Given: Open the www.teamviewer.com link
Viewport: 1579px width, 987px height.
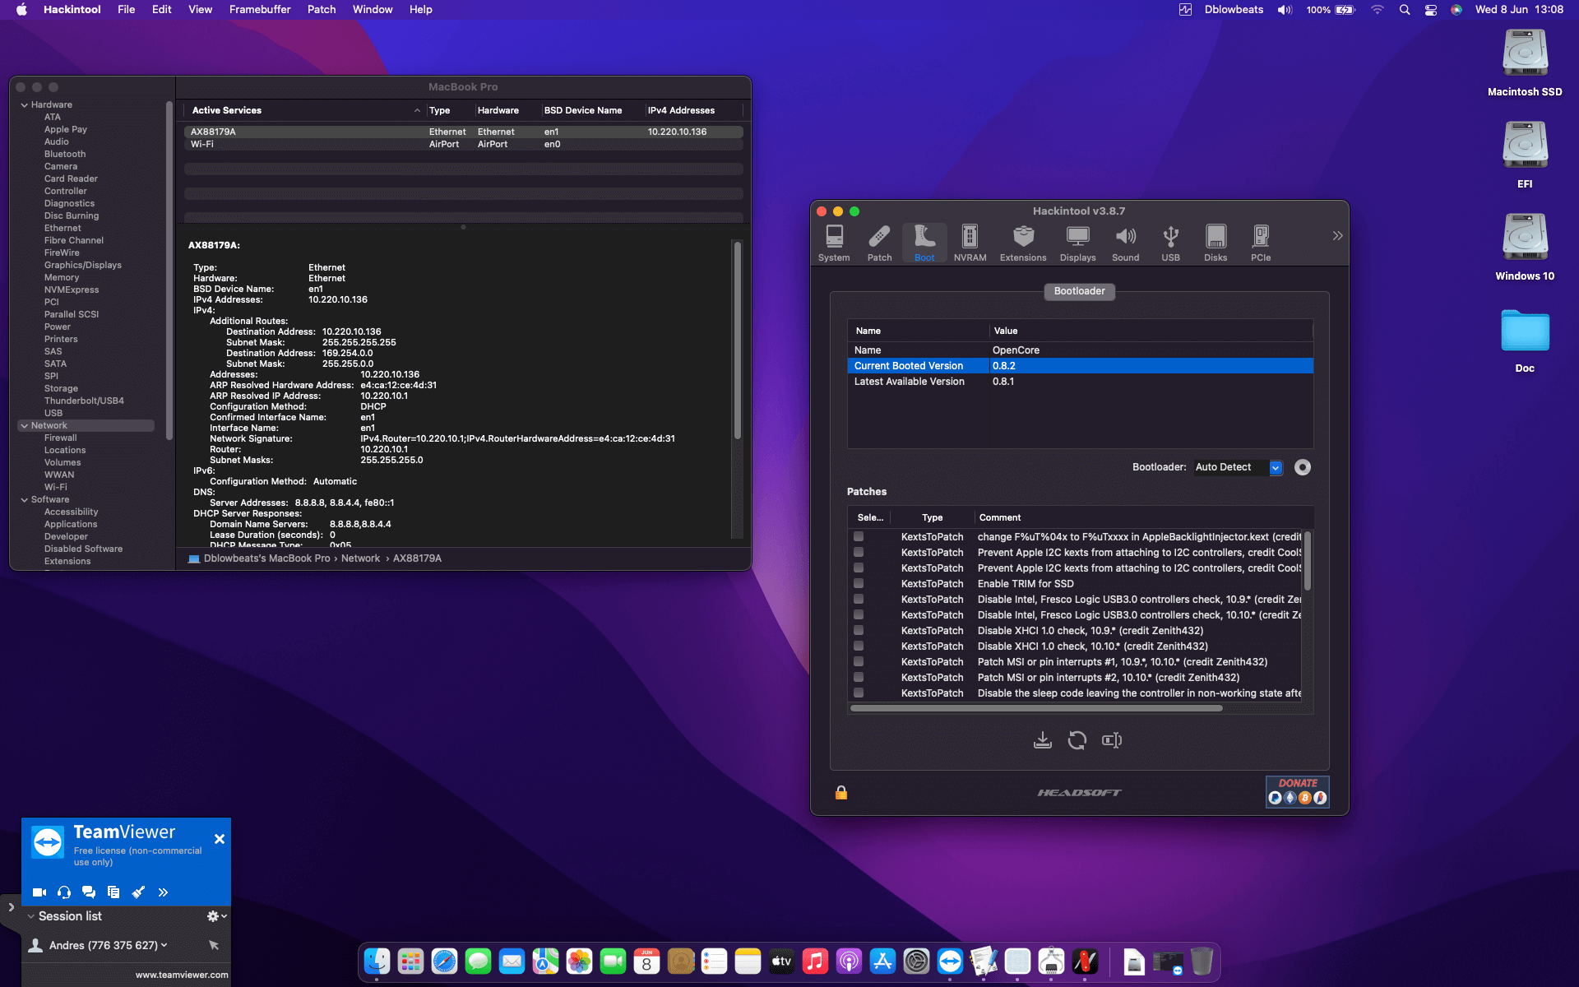Looking at the screenshot, I should coord(183,975).
